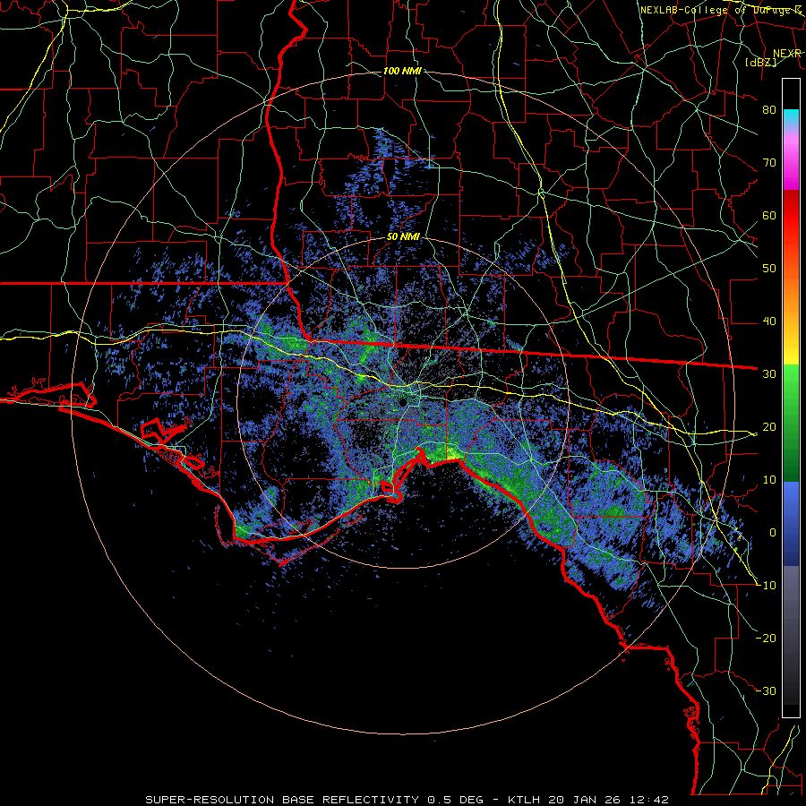The width and height of the screenshot is (806, 806).
Task: Click the 50 tick label on the scale
Action: click(x=769, y=269)
